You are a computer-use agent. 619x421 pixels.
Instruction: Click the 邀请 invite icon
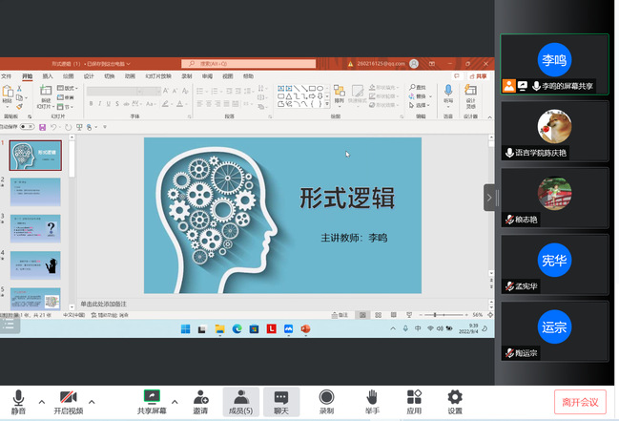(200, 397)
